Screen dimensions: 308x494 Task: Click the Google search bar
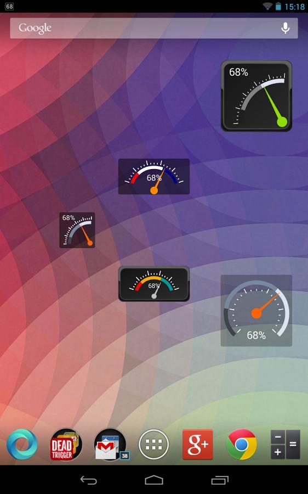pyautogui.click(x=154, y=28)
